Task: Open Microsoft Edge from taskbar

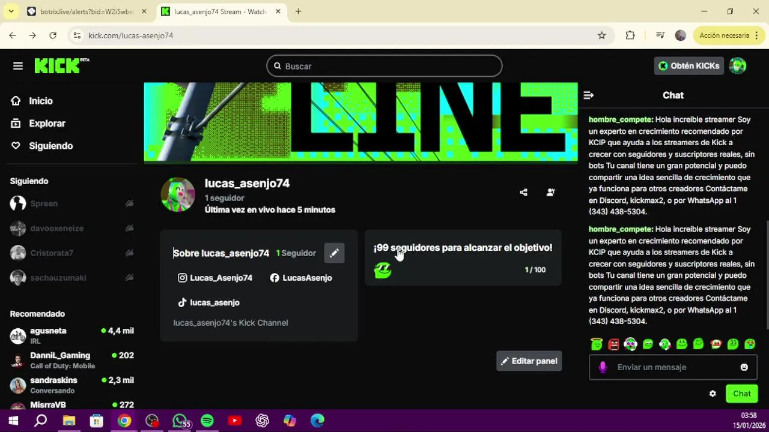Action: pyautogui.click(x=318, y=421)
